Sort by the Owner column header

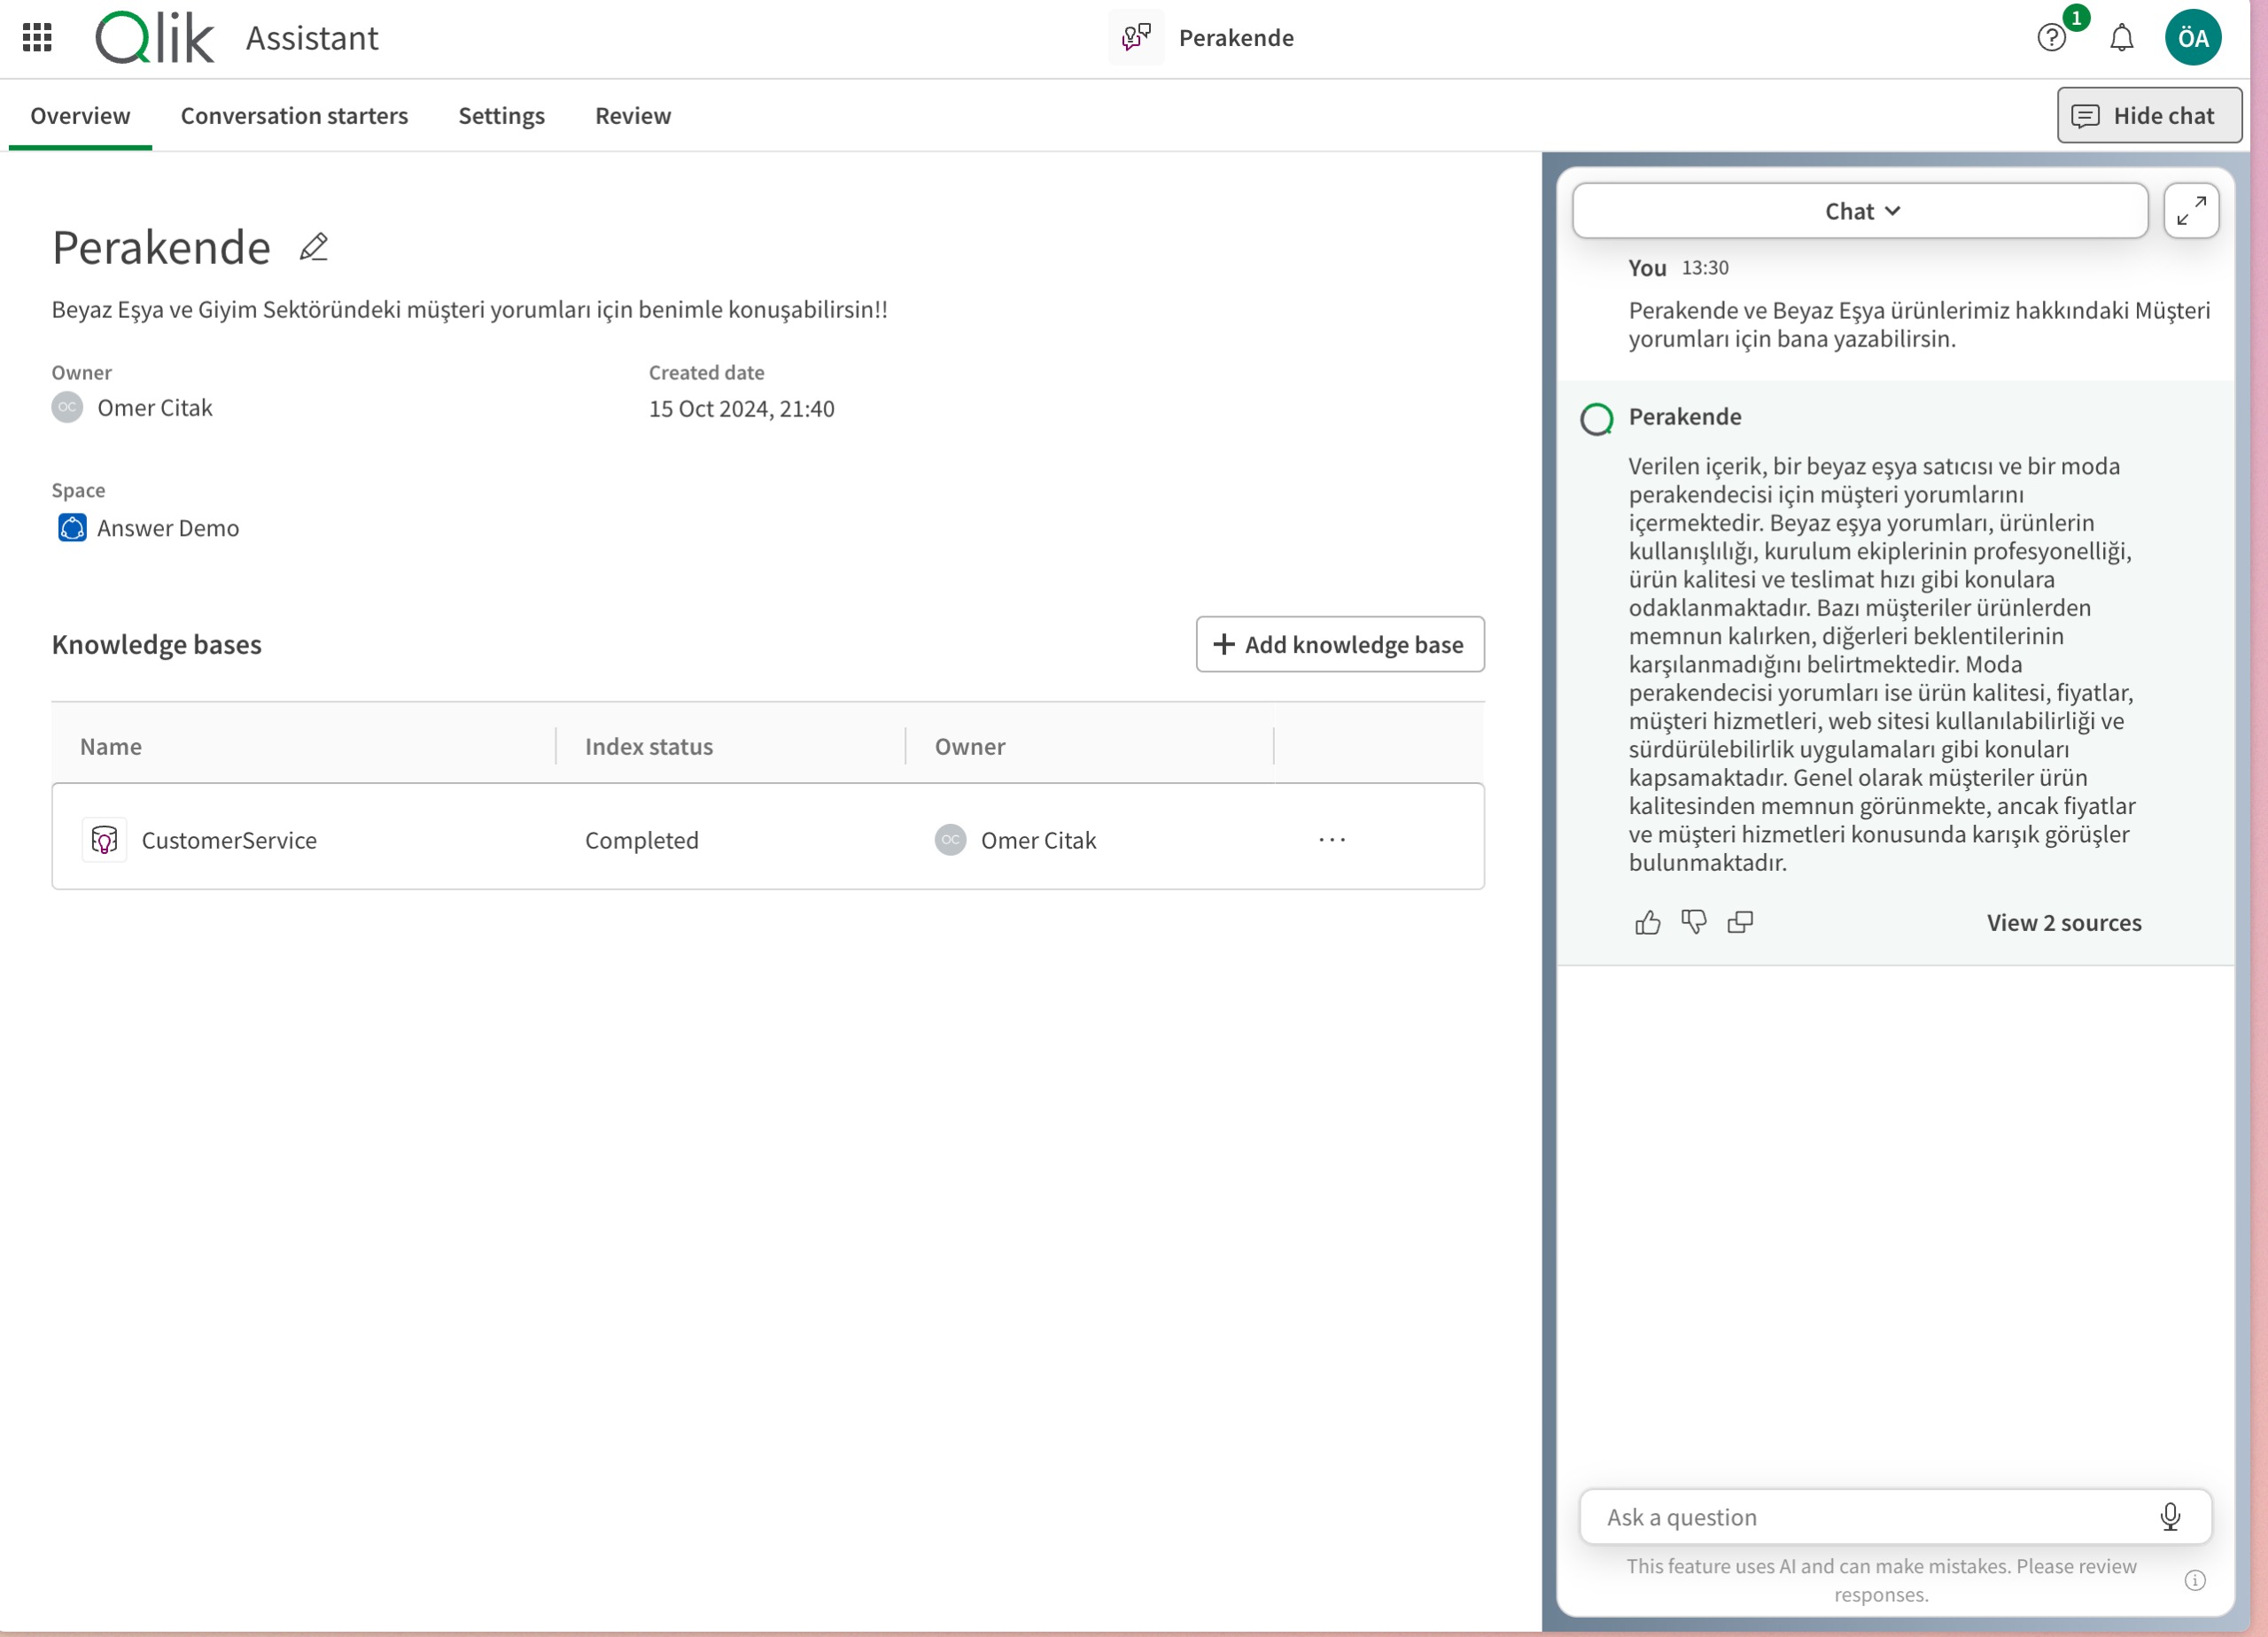coord(970,747)
